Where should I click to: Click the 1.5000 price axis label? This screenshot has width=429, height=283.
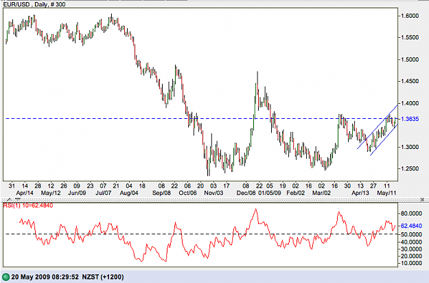tap(410, 59)
